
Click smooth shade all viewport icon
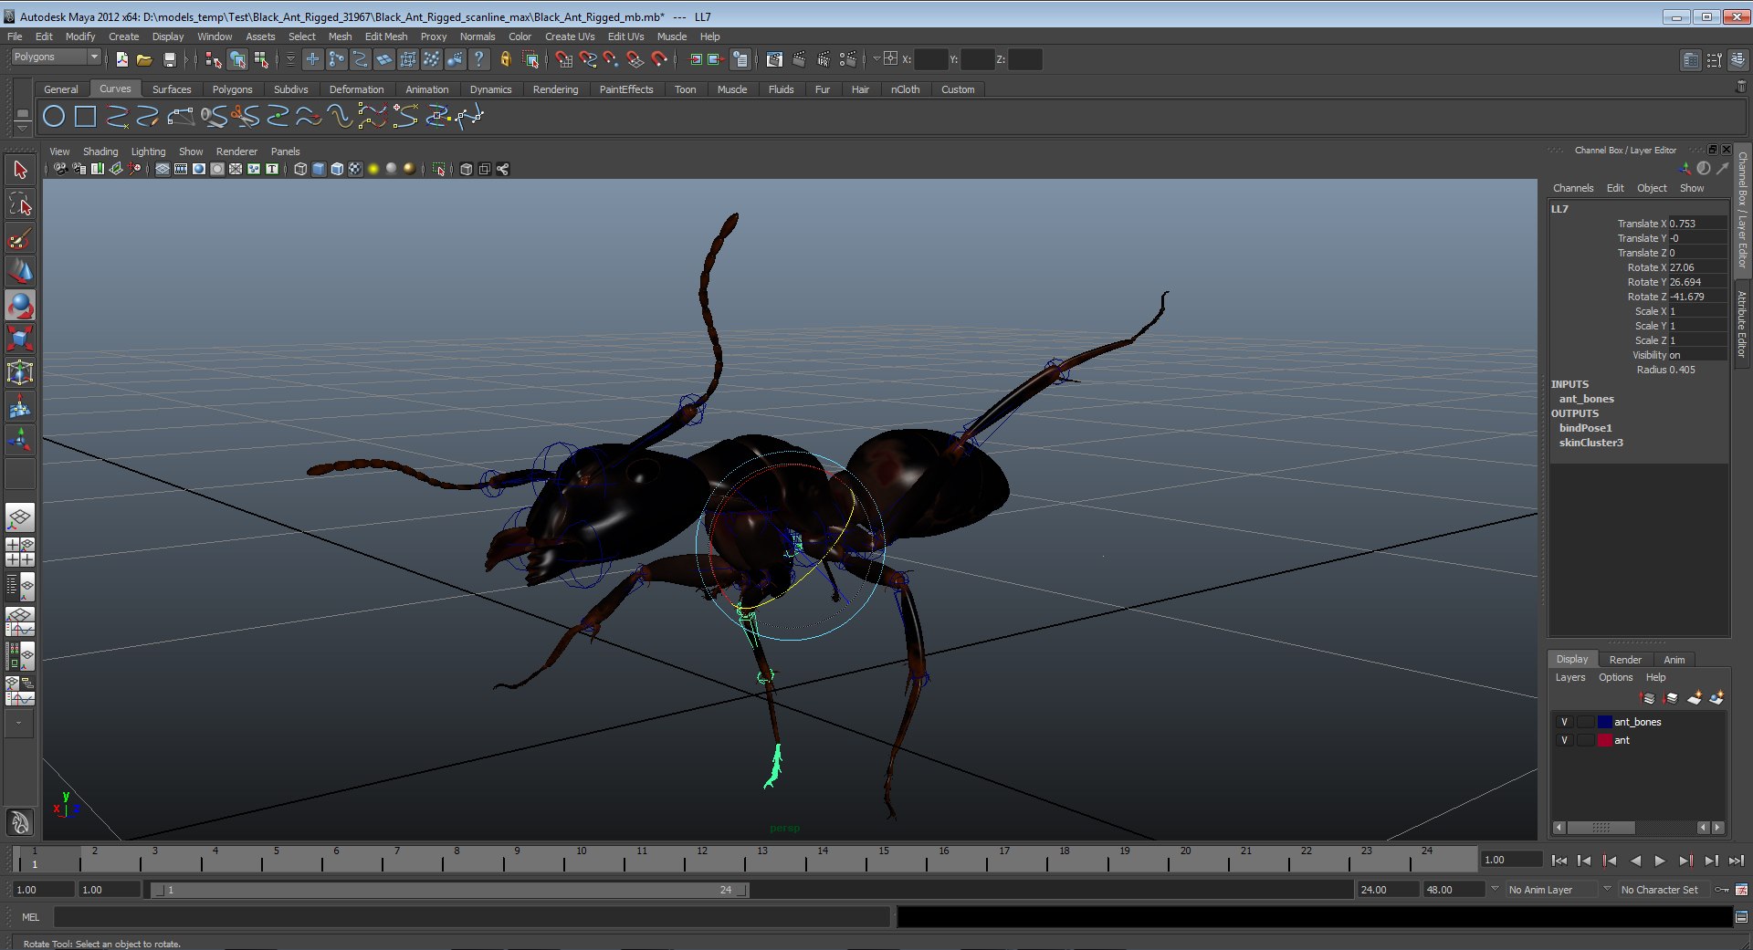[x=318, y=169]
